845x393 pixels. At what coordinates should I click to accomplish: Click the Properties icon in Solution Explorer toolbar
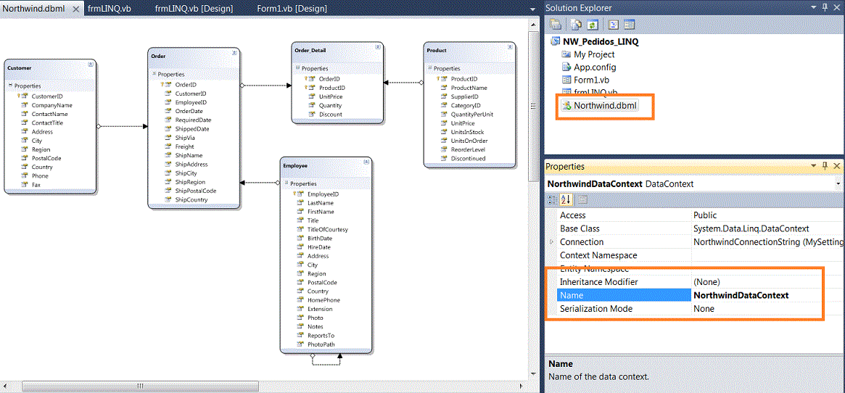[556, 25]
